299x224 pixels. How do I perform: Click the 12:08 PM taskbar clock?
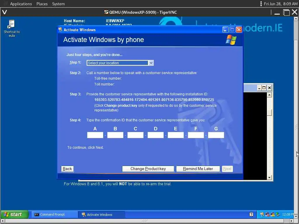(288, 214)
